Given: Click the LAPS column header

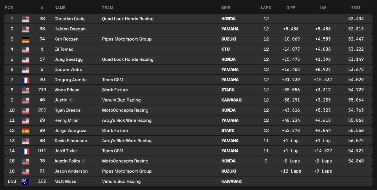Looking at the screenshot, I should [x=266, y=8].
